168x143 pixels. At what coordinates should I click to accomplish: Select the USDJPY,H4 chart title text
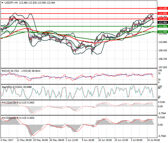click(x=11, y=3)
